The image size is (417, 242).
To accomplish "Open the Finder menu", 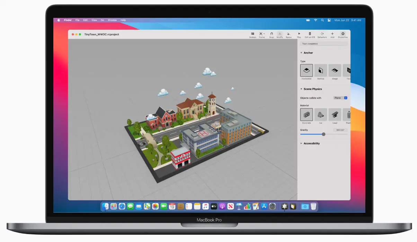I will [68, 20].
